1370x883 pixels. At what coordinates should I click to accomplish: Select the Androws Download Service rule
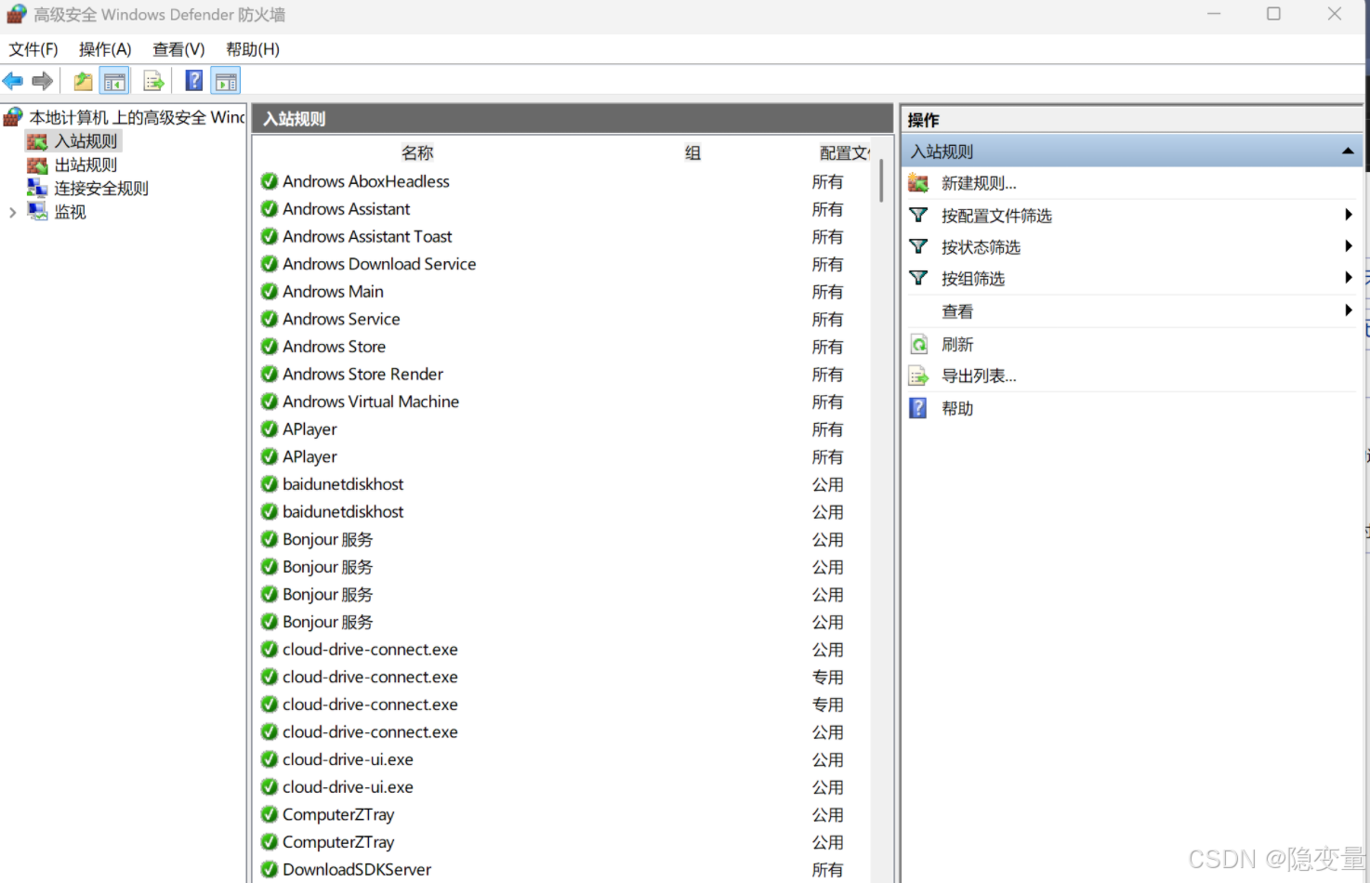coord(379,264)
